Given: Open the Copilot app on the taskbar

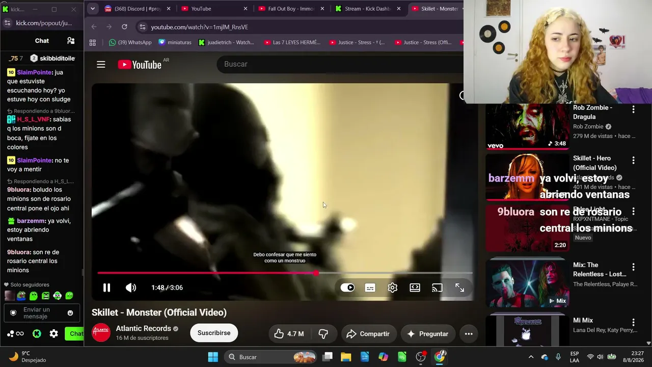Looking at the screenshot, I should 383,357.
